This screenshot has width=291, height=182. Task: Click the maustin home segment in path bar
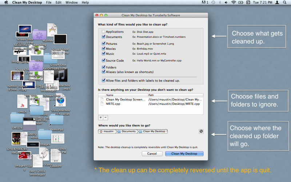(x=107, y=131)
